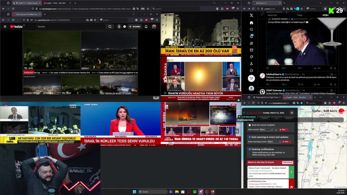Image resolution: width=347 pixels, height=195 pixels.
Task: Open Full archive of alerts
Action: (x=287, y=162)
